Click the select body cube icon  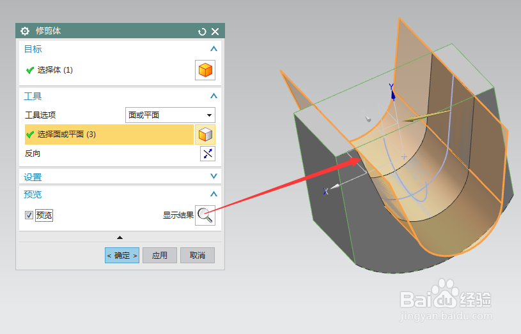coord(205,70)
